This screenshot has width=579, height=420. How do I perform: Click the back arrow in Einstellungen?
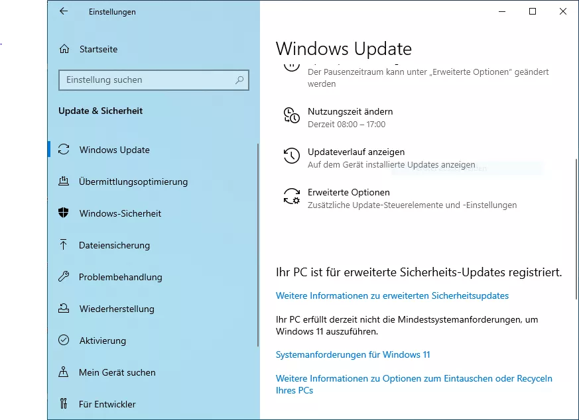click(64, 11)
